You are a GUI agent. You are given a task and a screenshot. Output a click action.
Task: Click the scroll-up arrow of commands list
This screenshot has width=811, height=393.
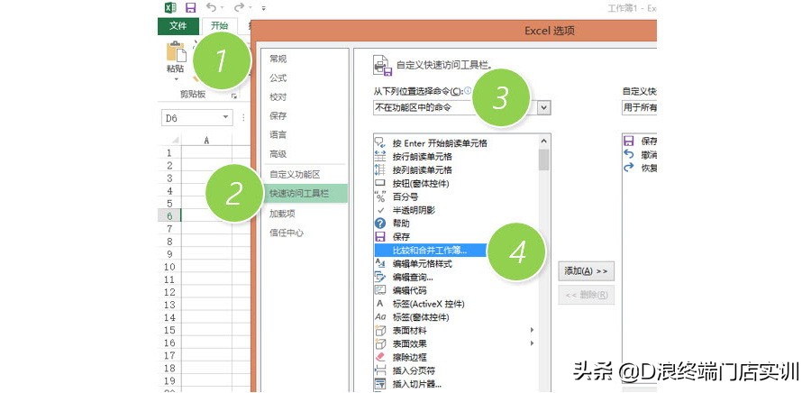pyautogui.click(x=544, y=142)
